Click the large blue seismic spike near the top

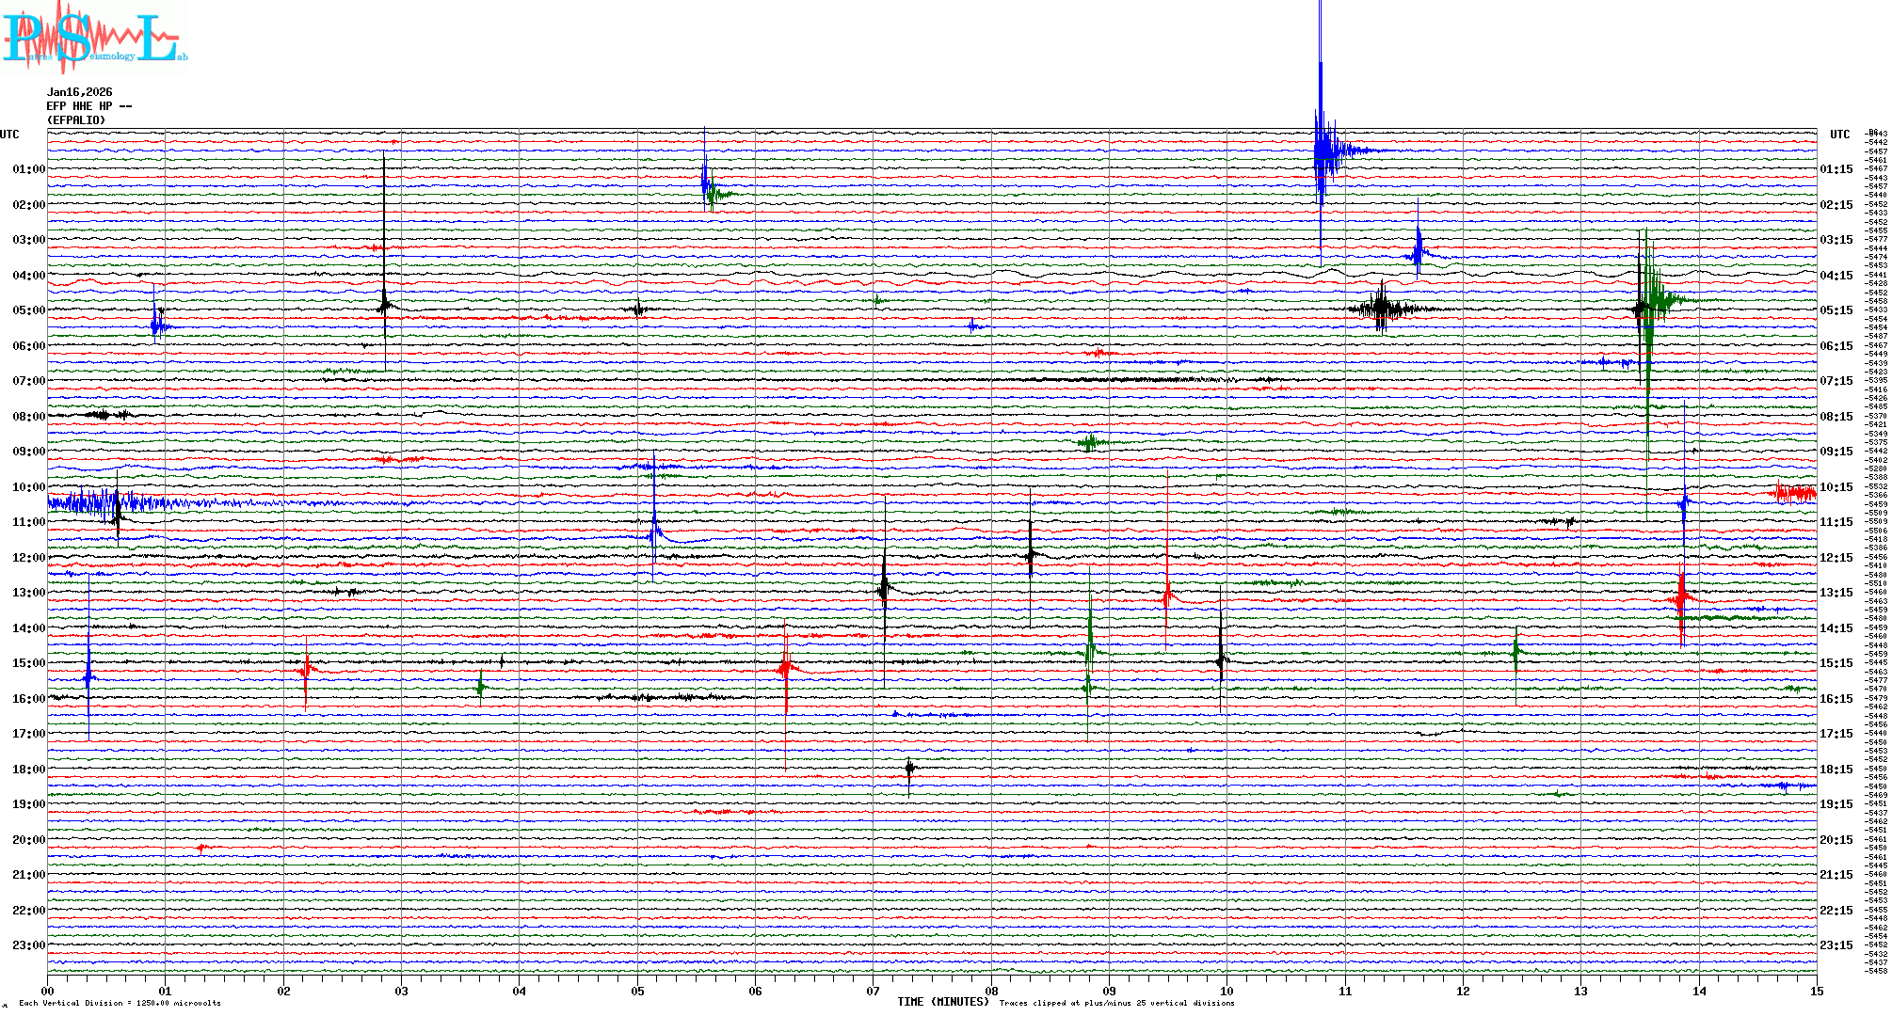tap(1322, 151)
